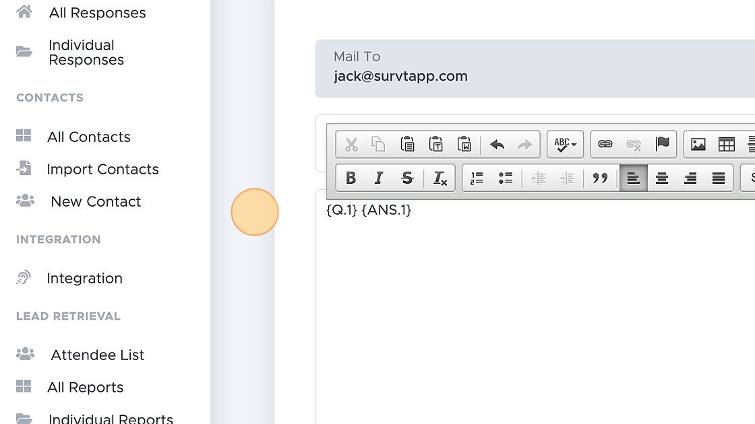
Task: Select the align left button
Action: pos(633,178)
